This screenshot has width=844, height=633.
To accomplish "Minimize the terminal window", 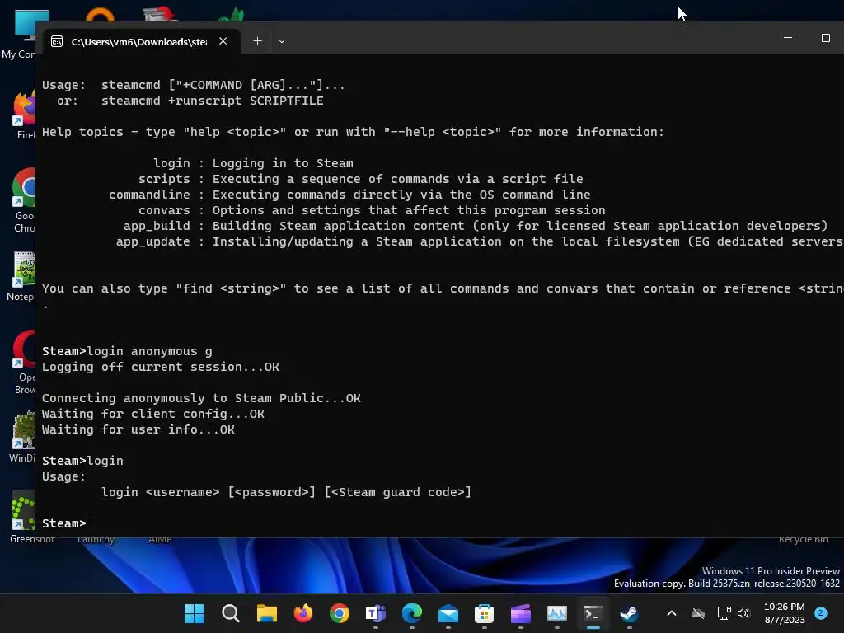I will (788, 38).
